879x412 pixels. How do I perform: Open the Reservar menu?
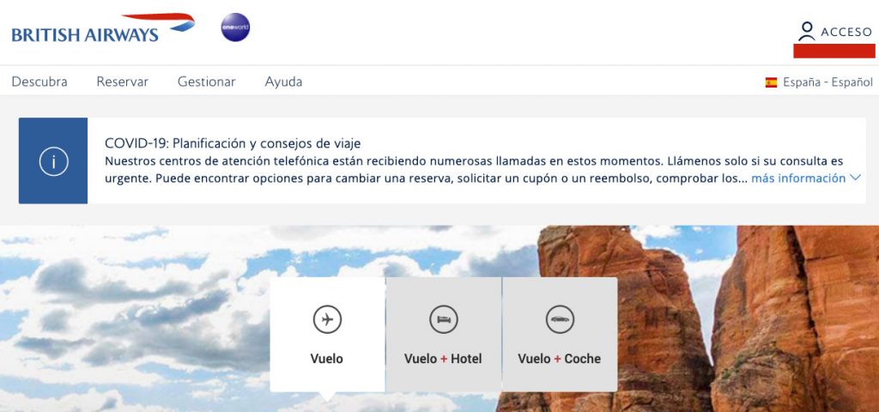pyautogui.click(x=122, y=82)
